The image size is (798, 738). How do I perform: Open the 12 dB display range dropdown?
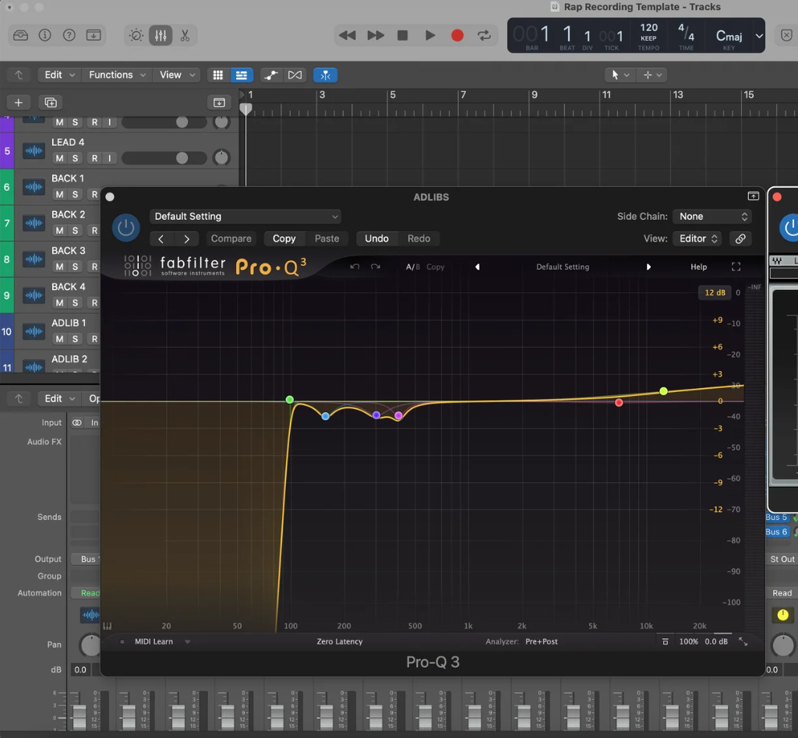715,293
